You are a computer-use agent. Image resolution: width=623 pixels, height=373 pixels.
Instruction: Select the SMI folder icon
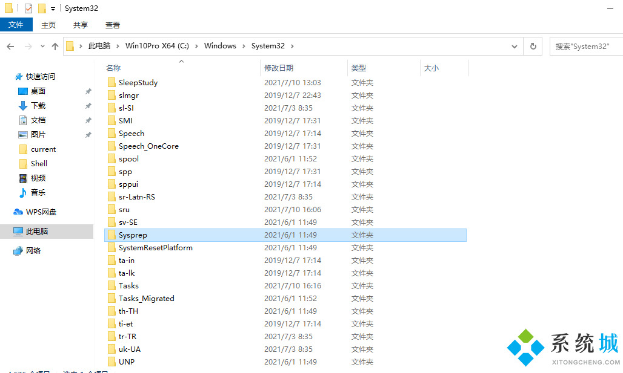click(x=112, y=120)
